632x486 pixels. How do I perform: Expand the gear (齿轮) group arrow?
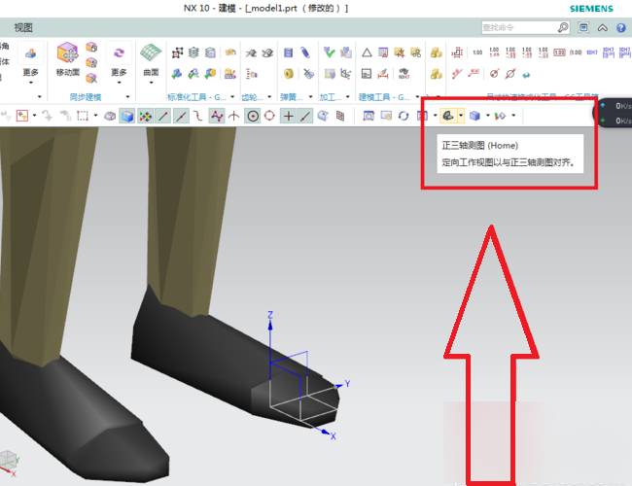coord(269,97)
